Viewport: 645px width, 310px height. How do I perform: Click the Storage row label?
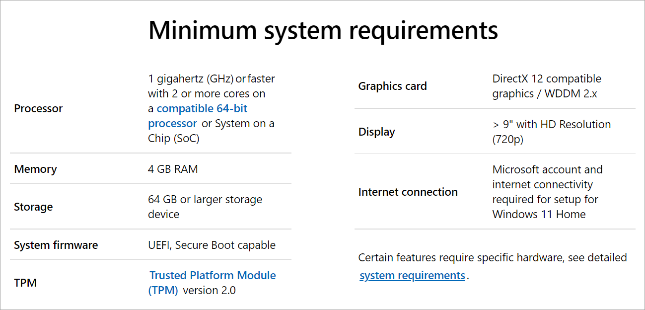pyautogui.click(x=33, y=207)
